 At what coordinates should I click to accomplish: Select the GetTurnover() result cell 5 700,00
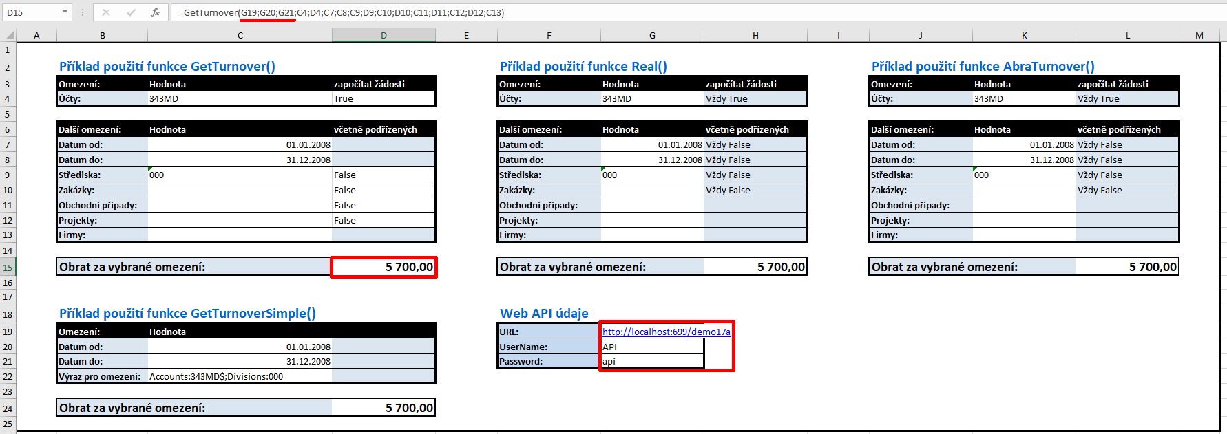384,267
